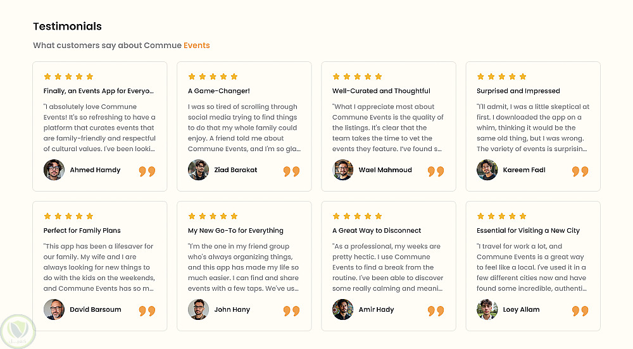Screen dimensions: 633x349
Task: Open 'My New Go-To for Everything' review text
Action: (244, 267)
